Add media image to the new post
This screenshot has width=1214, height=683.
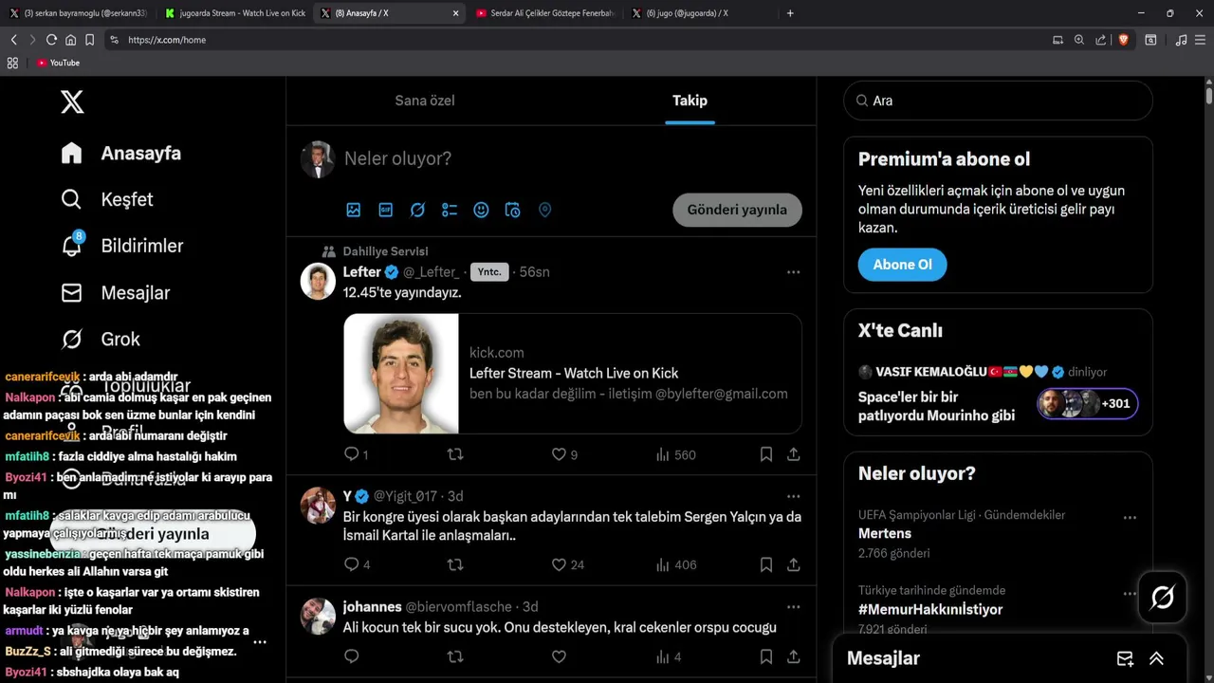354,210
